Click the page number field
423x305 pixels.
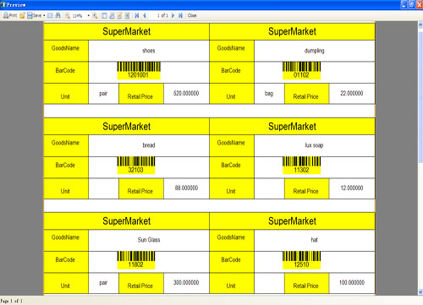pos(158,15)
